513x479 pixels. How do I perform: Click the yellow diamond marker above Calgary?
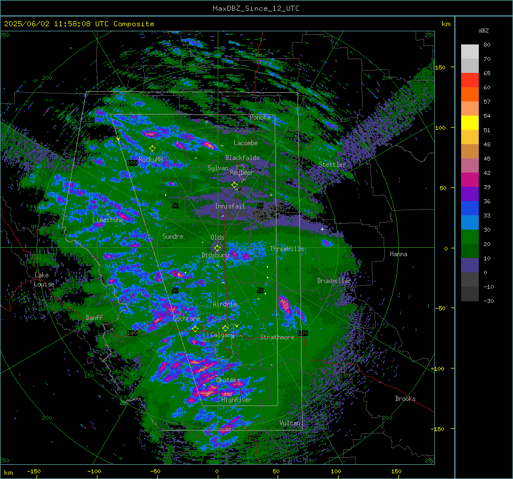[225, 328]
